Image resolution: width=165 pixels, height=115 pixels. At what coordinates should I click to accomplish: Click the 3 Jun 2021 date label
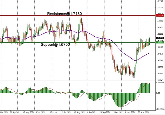coord(41,112)
